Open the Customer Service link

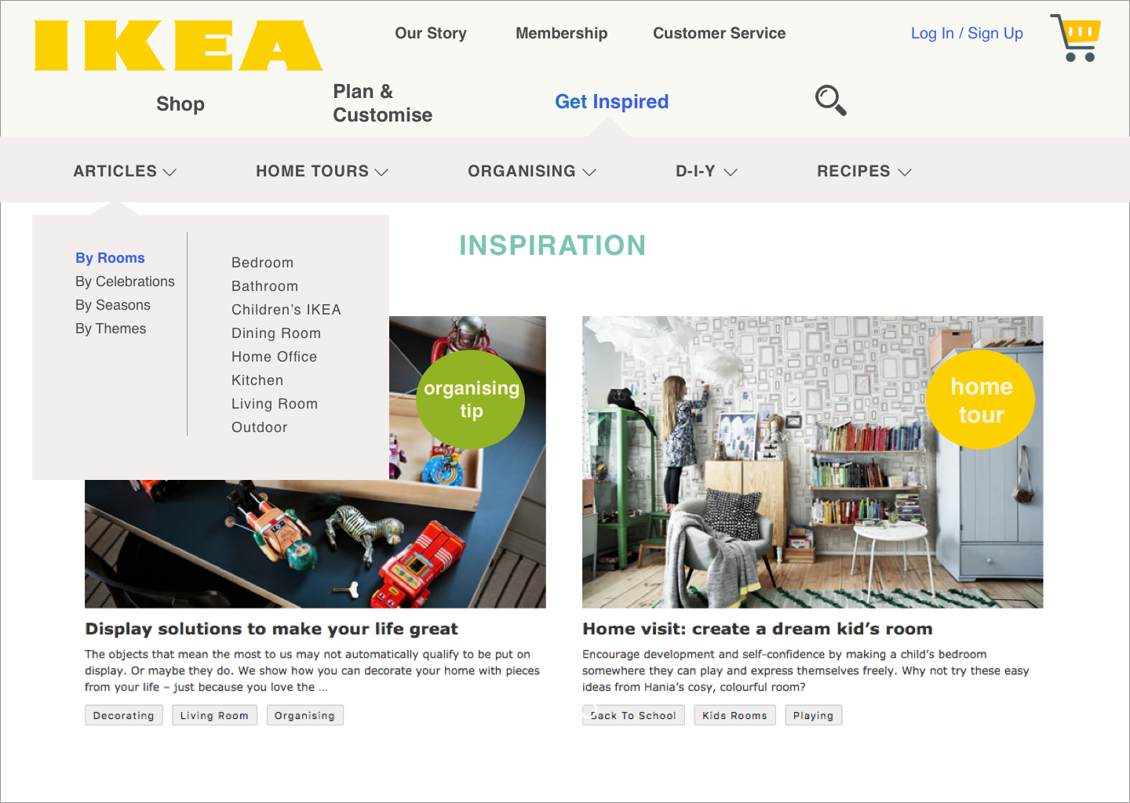719,33
